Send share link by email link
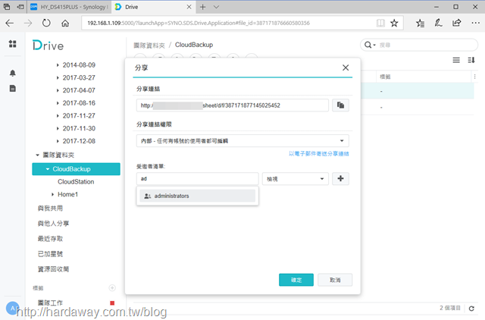The width and height of the screenshot is (485, 320). 319,154
